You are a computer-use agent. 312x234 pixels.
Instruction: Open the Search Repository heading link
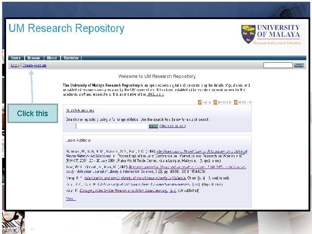point(80,110)
